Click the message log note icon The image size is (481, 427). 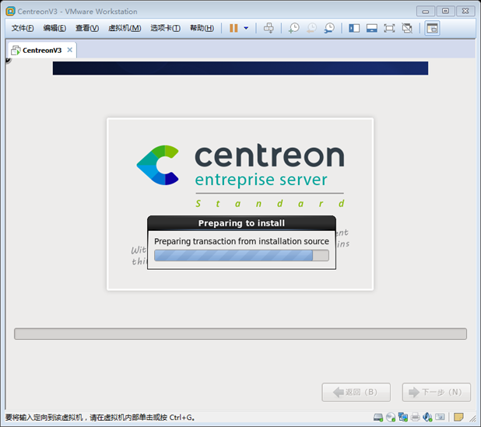pyautogui.click(x=458, y=417)
